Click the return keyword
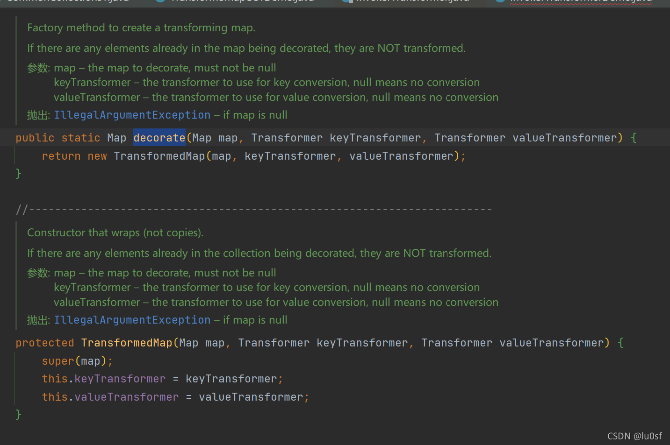Image resolution: width=670 pixels, height=445 pixels. 61,156
